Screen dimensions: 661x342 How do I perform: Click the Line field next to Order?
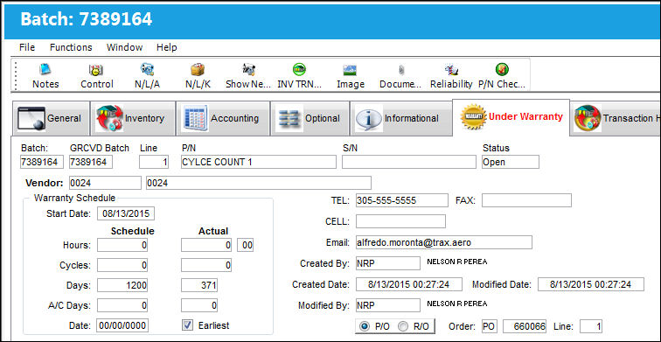point(591,326)
